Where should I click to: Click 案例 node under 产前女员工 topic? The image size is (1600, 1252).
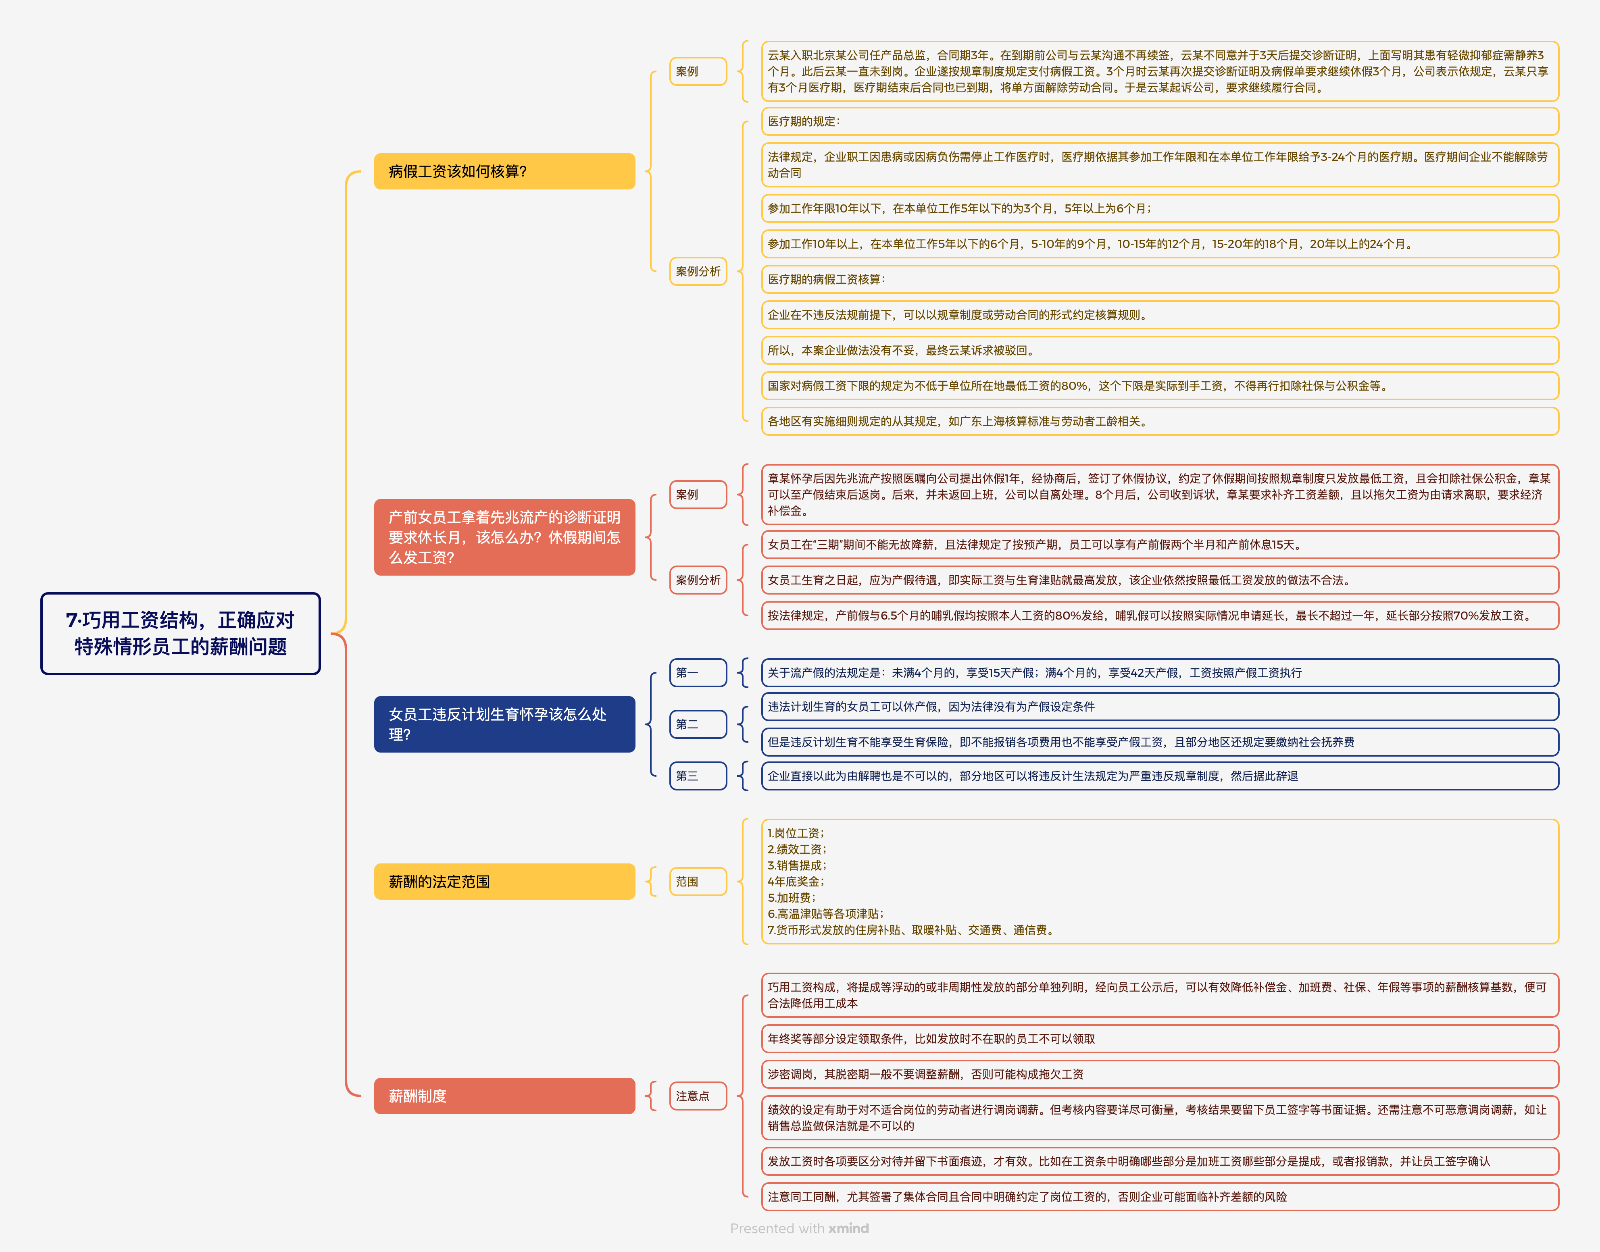pos(698,495)
